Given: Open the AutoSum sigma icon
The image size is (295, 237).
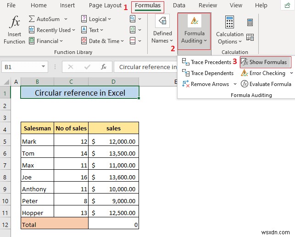Looking at the screenshot, I should click(32, 19).
